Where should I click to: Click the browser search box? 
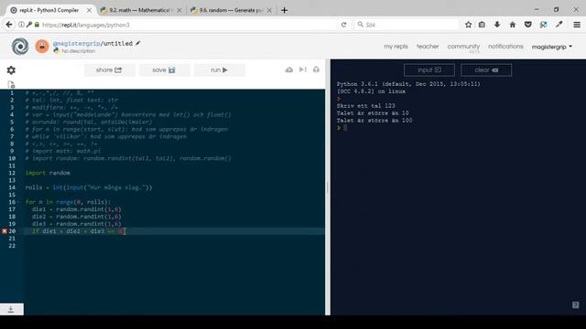pyautogui.click(x=406, y=25)
